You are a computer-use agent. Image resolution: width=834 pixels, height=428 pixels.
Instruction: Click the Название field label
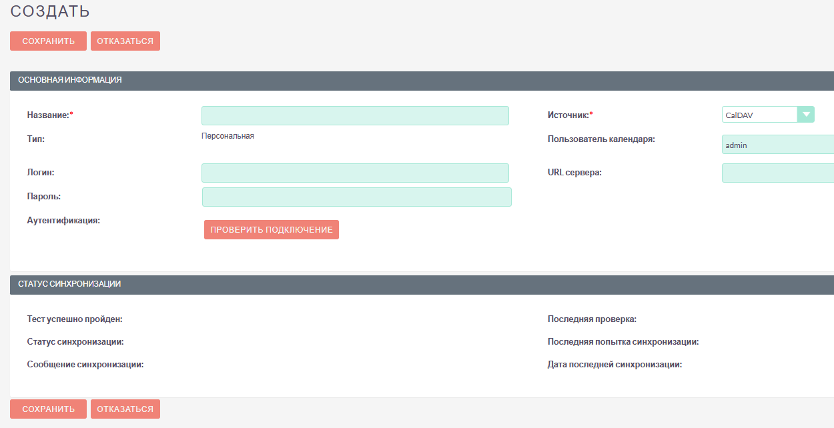point(48,115)
